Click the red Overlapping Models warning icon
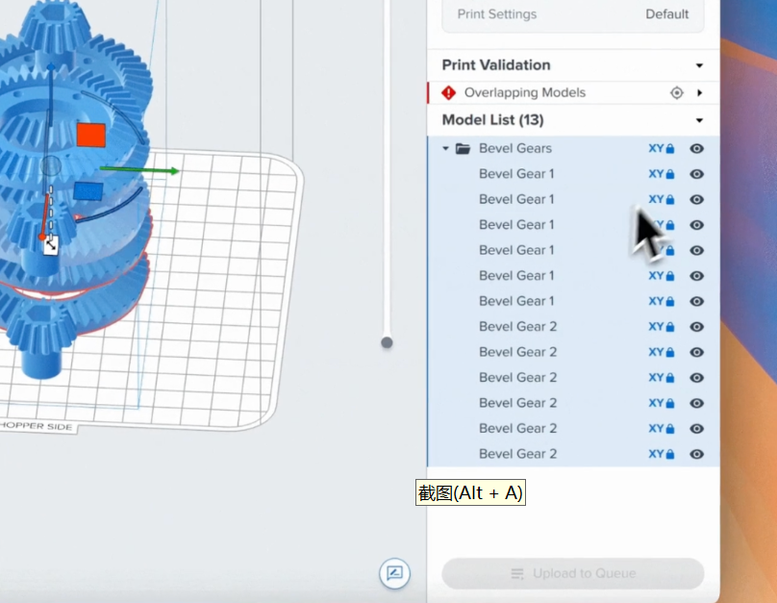The width and height of the screenshot is (777, 603). click(x=448, y=93)
